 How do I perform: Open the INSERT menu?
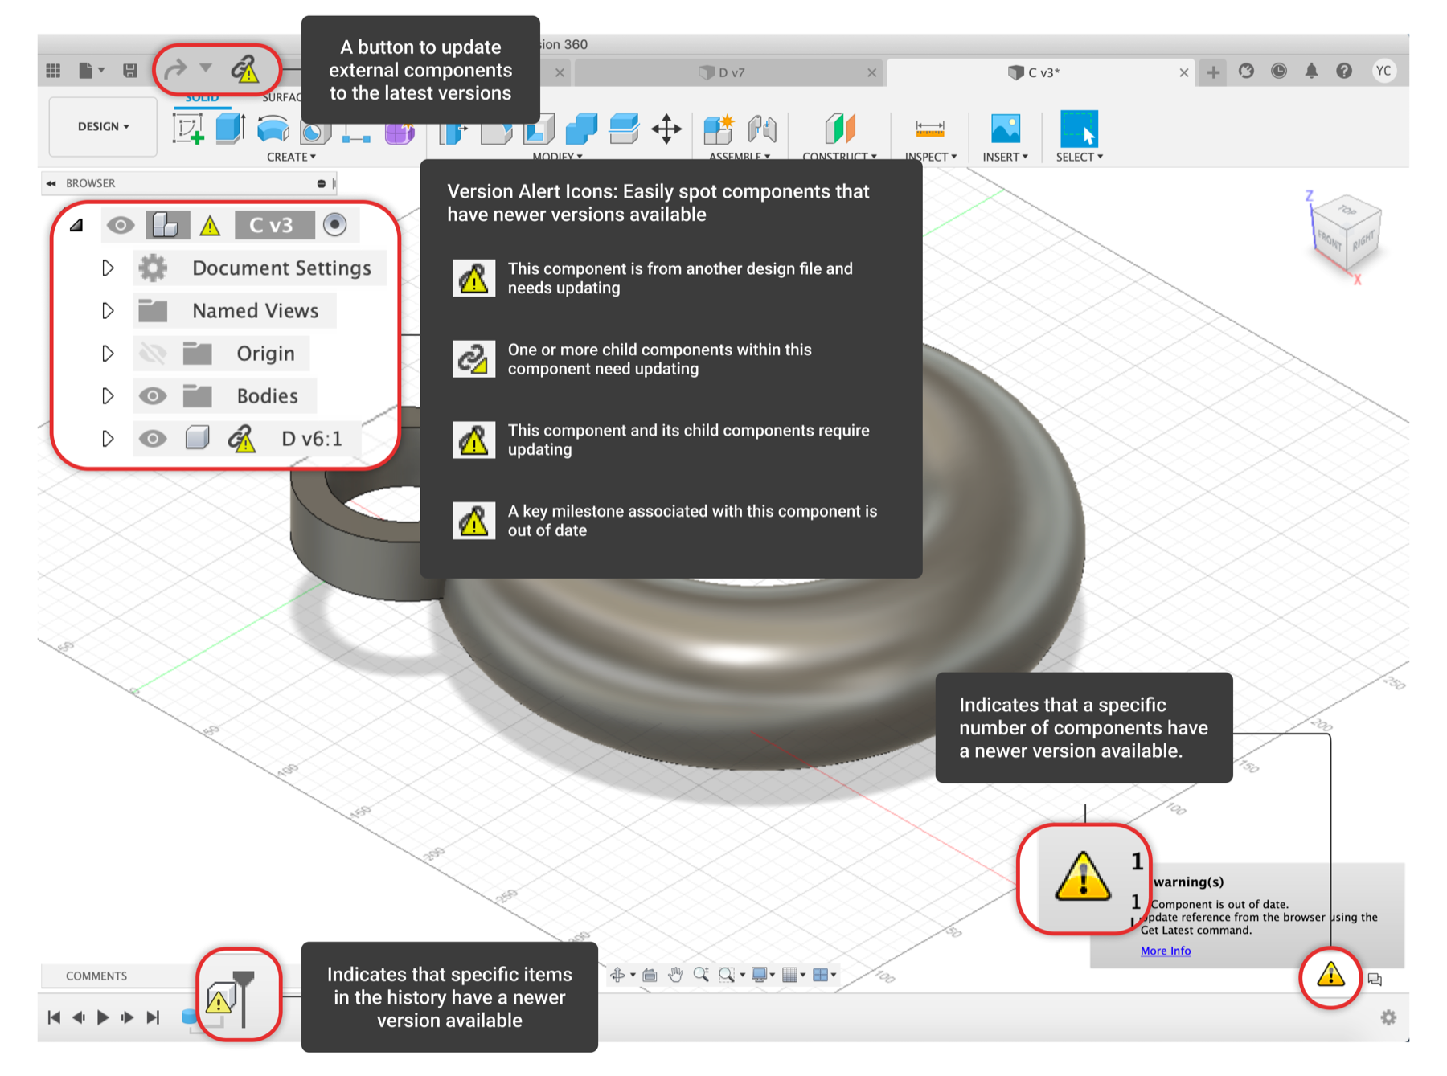pyautogui.click(x=1005, y=157)
